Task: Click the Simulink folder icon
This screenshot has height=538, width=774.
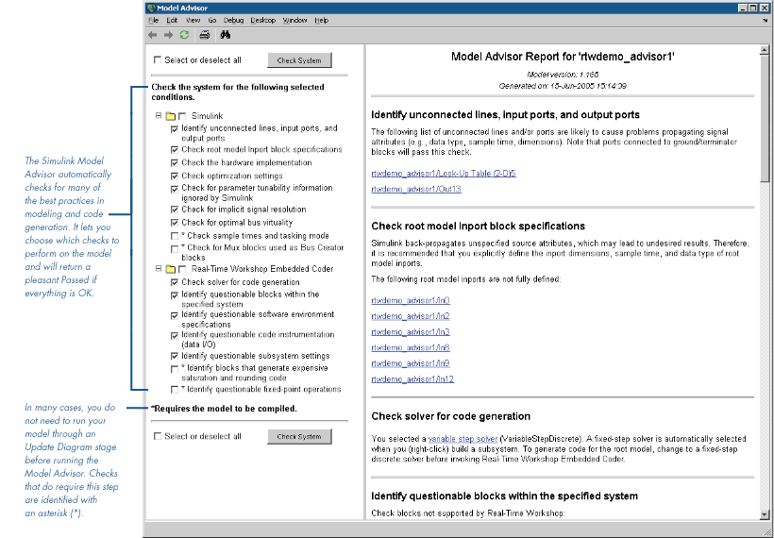Action: click(171, 115)
